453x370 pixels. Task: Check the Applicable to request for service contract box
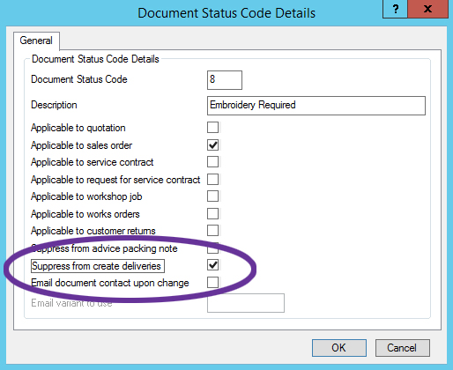(212, 179)
